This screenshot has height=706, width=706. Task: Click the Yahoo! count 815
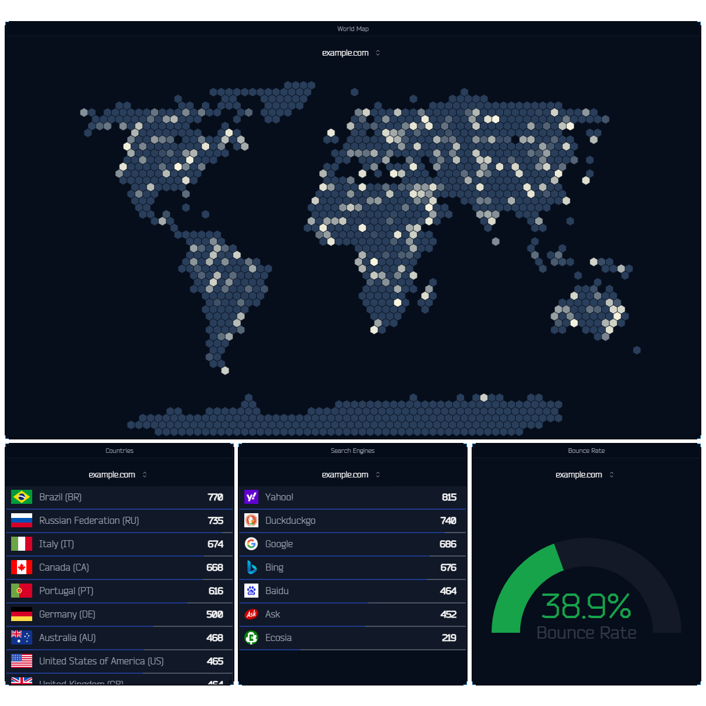[x=449, y=497]
